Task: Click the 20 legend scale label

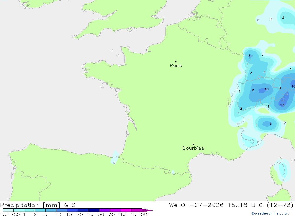Action: 80,214
